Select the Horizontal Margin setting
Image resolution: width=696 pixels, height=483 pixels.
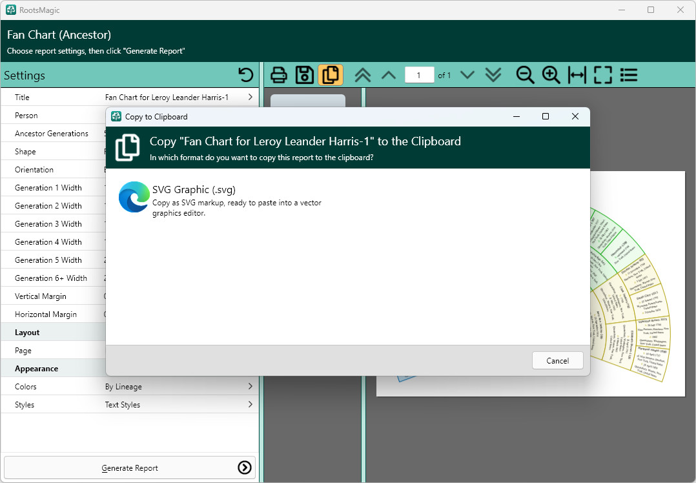click(x=53, y=314)
